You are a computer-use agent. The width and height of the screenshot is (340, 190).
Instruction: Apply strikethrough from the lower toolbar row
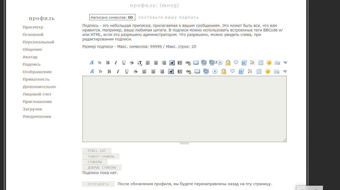click(136, 71)
